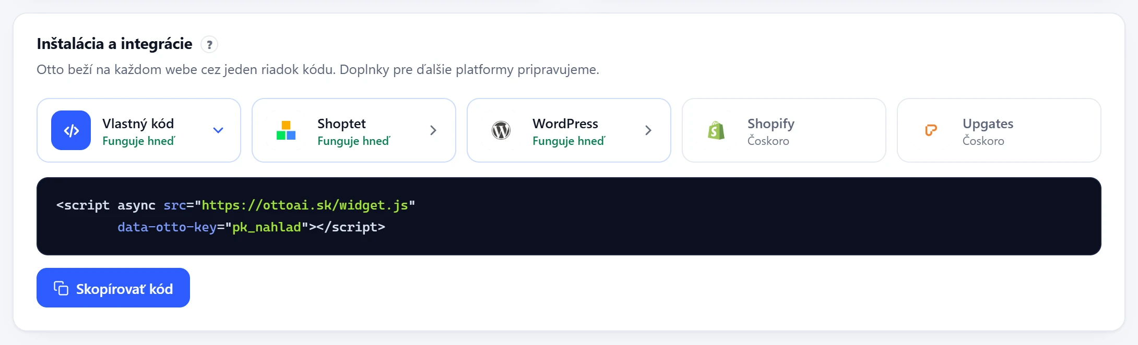Open the question mark help icon
Screen dimensions: 1138x345
pyautogui.click(x=209, y=44)
